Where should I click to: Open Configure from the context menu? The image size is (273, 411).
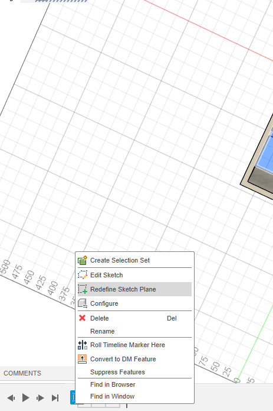(134, 303)
